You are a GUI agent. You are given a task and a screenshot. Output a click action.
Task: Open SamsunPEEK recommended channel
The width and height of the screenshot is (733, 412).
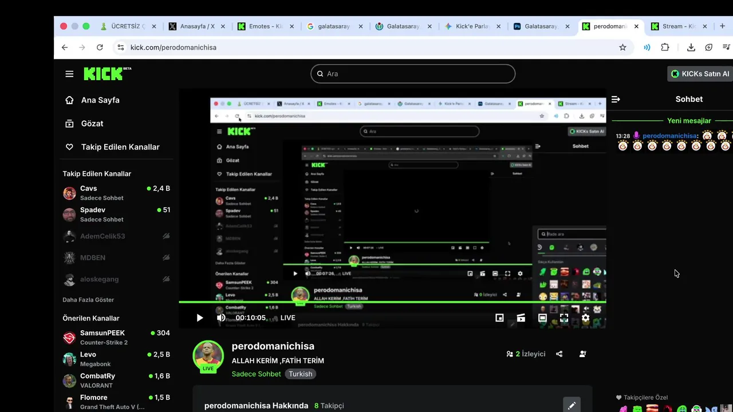point(116,338)
